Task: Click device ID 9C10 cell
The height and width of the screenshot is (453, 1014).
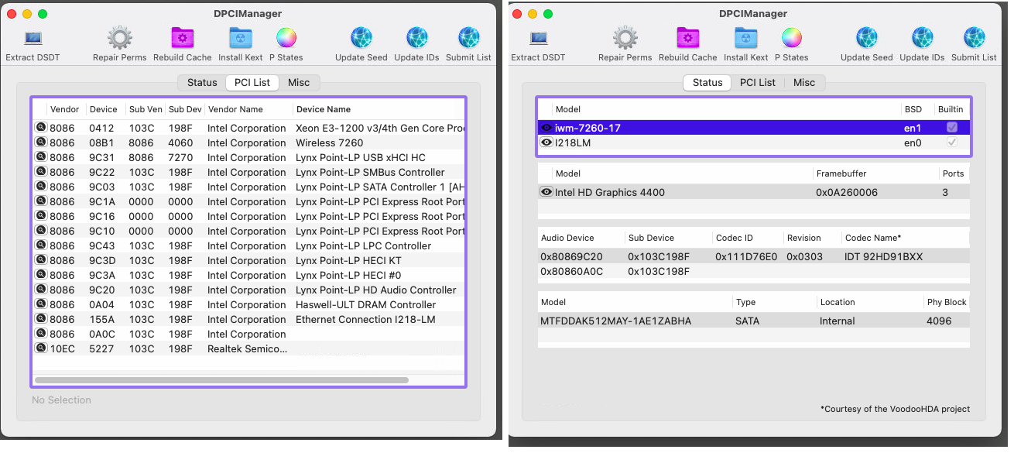Action: 101,231
